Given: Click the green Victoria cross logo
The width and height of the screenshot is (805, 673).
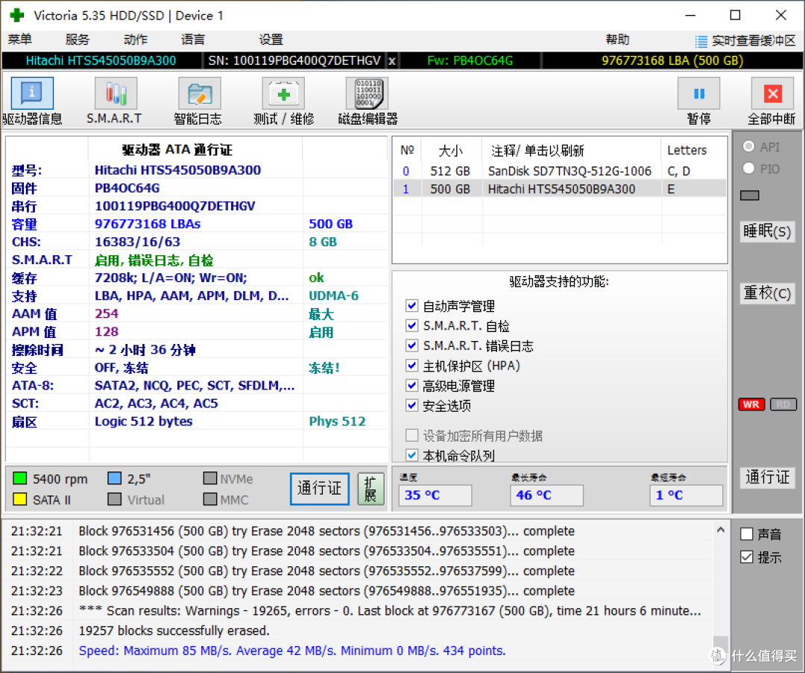Looking at the screenshot, I should [17, 16].
